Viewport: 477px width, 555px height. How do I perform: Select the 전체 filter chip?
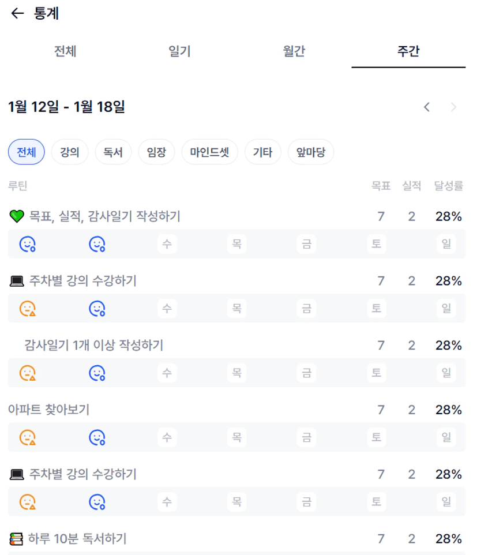coord(26,153)
